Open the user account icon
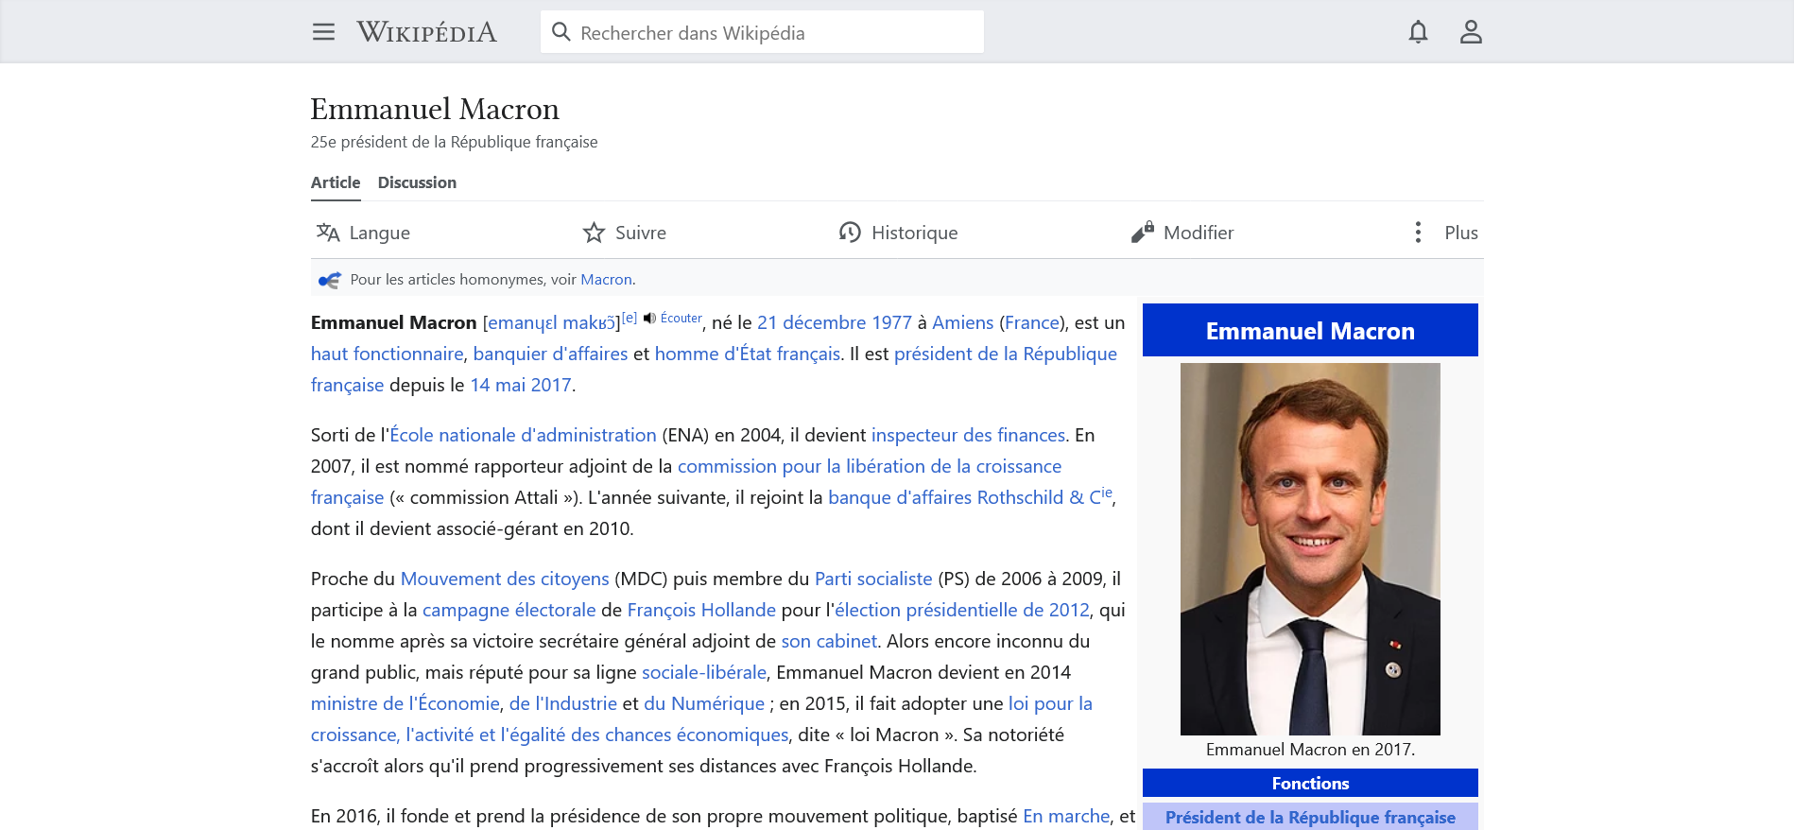The image size is (1794, 830). tap(1470, 32)
